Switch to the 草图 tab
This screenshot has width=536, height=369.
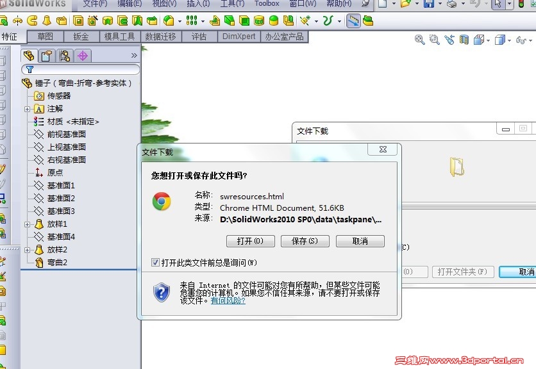click(x=45, y=37)
